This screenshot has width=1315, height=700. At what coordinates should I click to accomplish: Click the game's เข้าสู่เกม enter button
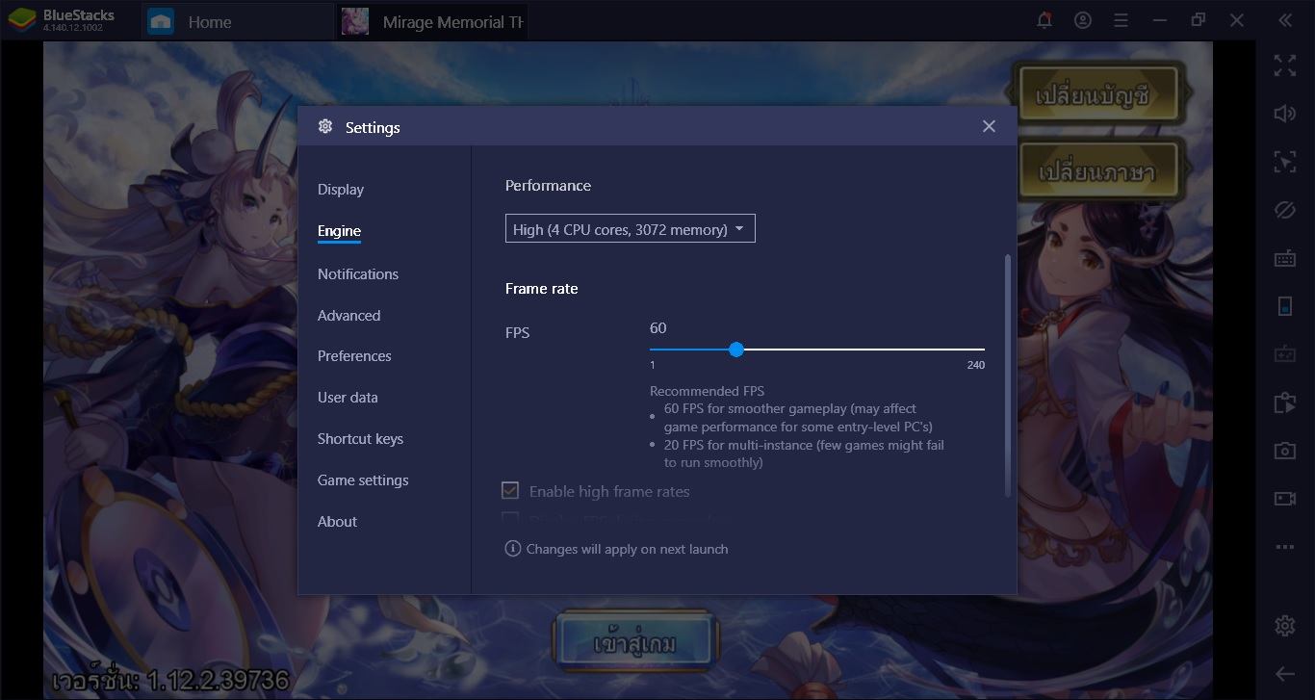pos(634,643)
